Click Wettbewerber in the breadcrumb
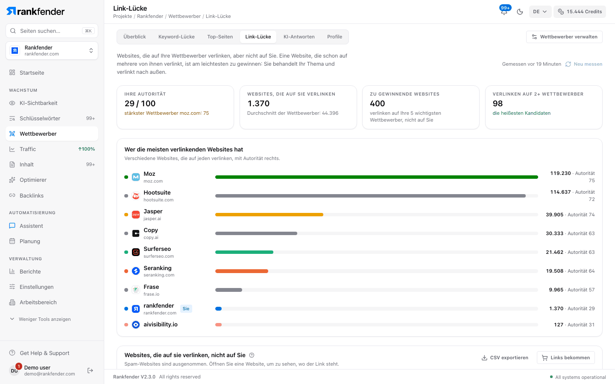The width and height of the screenshot is (615, 384). pyautogui.click(x=184, y=16)
